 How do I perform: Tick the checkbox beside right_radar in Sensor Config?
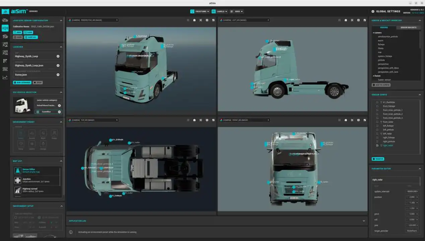(x=377, y=146)
